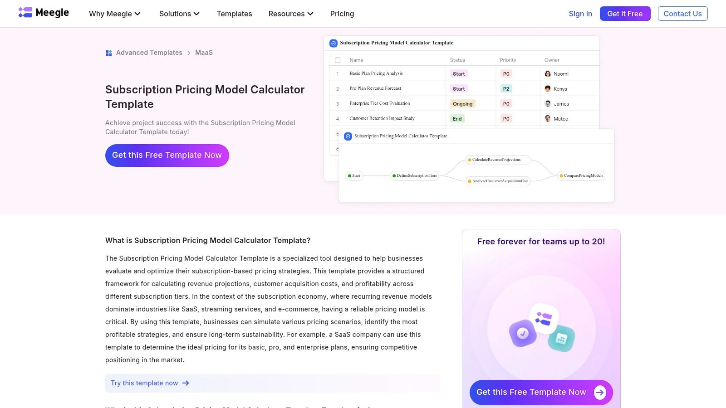Click the blue check icon beside table title
The height and width of the screenshot is (408, 726).
334,43
